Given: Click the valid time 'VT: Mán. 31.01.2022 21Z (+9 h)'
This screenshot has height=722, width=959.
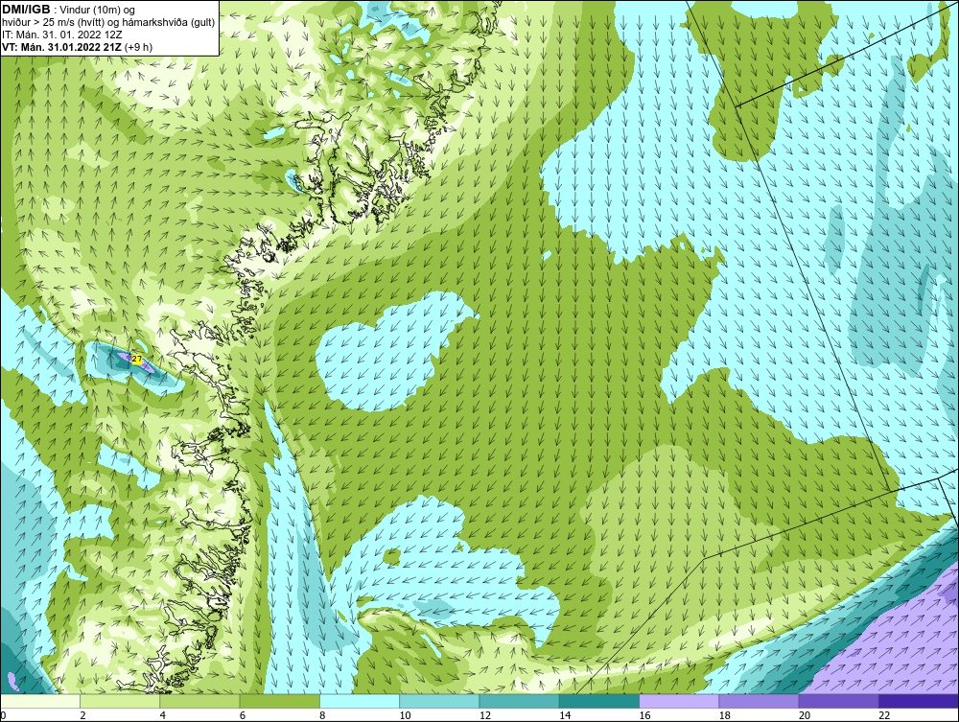Looking at the screenshot, I should click(x=78, y=47).
